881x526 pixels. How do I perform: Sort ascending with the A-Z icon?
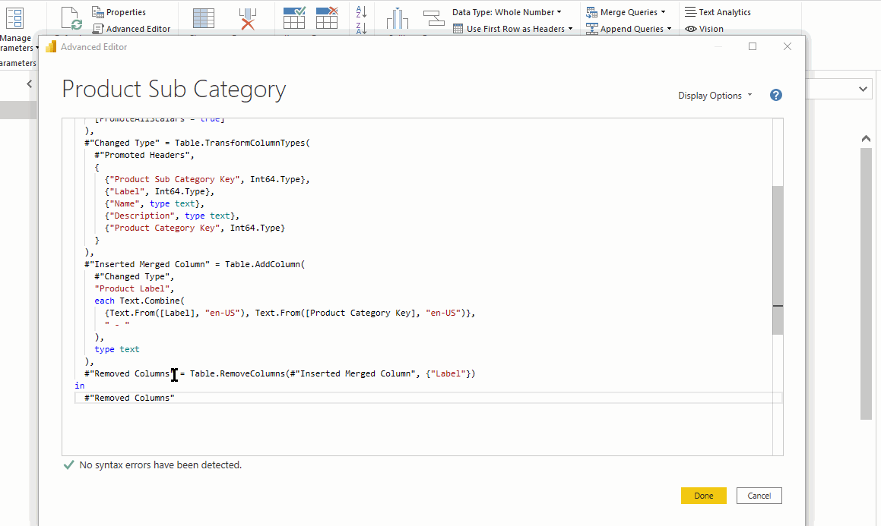[361, 11]
